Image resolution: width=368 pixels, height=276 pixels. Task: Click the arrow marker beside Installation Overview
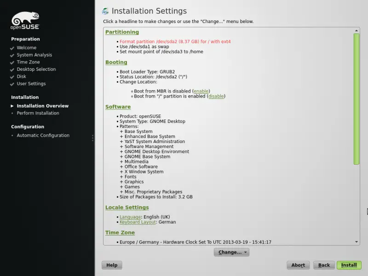click(12, 106)
